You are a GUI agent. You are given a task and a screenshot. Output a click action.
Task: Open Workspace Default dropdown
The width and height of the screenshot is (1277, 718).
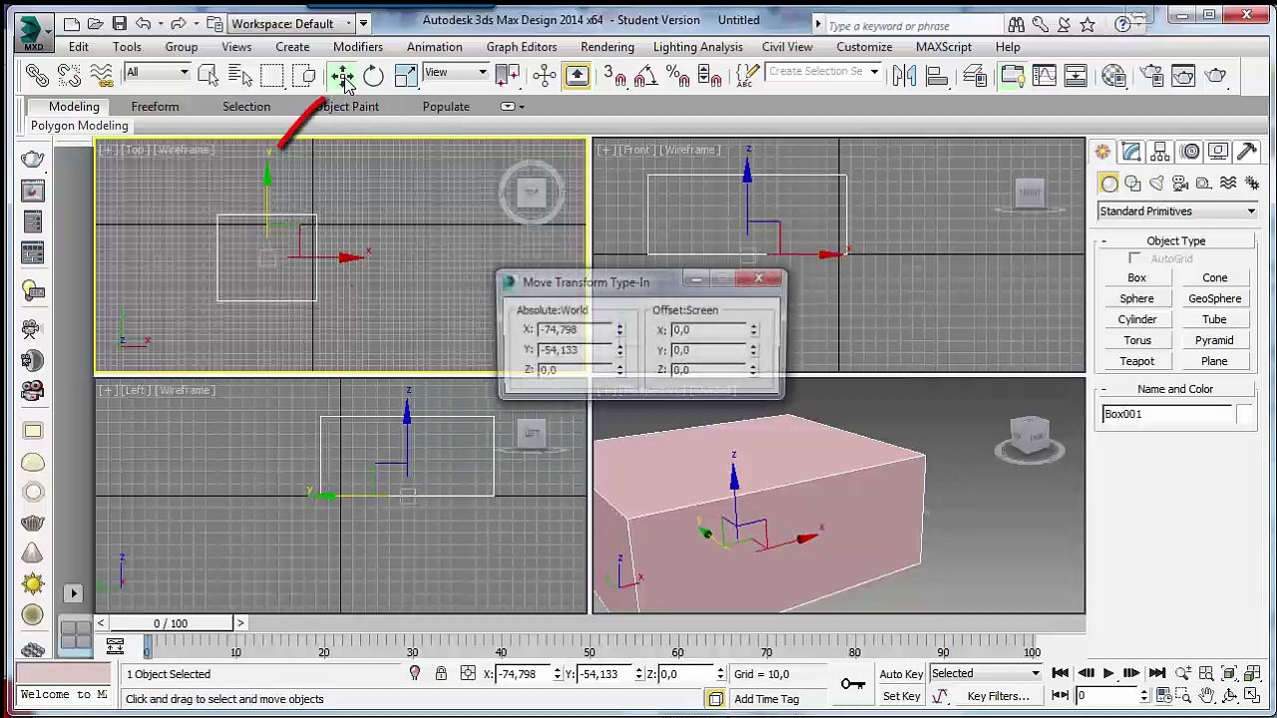click(291, 23)
